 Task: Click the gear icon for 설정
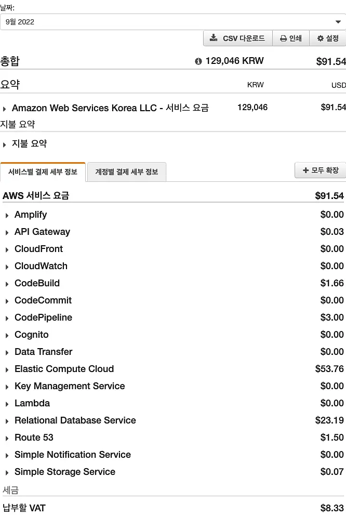tap(321, 38)
